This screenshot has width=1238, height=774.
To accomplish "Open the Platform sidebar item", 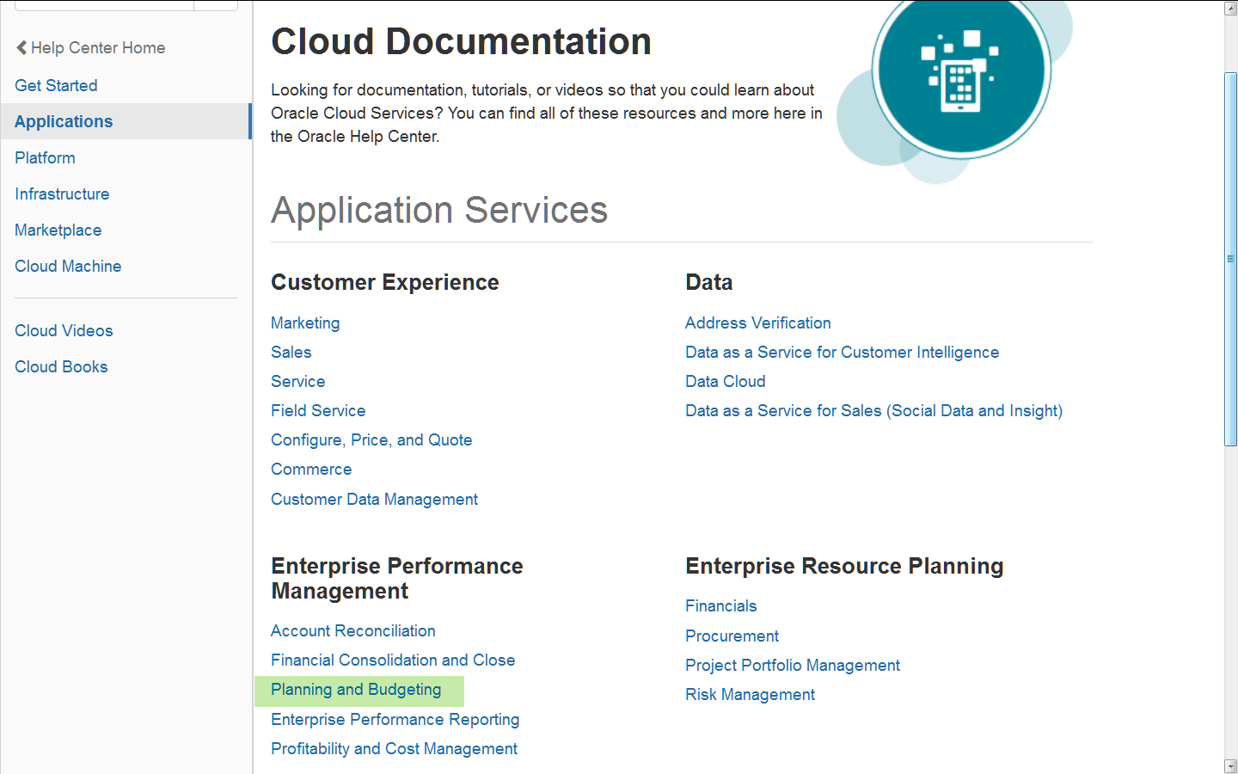I will (45, 157).
